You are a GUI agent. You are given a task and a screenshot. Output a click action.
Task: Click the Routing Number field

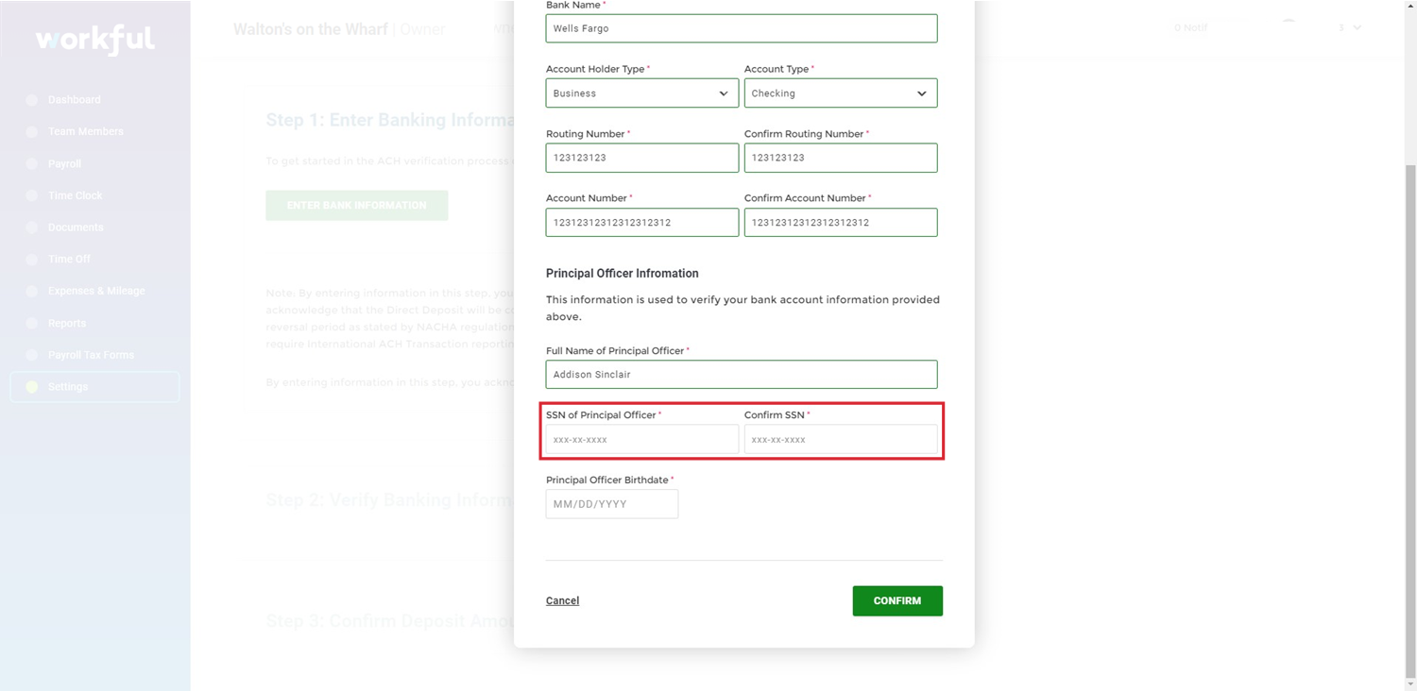(642, 158)
